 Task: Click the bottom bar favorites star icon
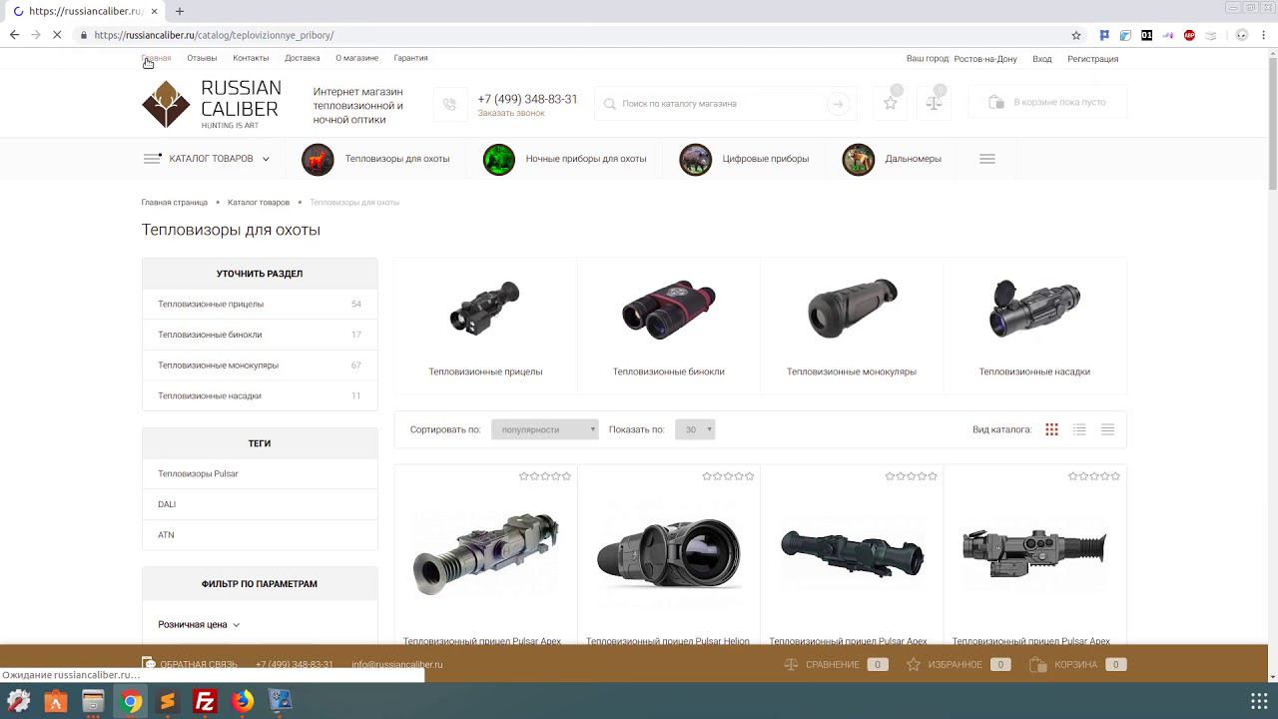pyautogui.click(x=913, y=664)
